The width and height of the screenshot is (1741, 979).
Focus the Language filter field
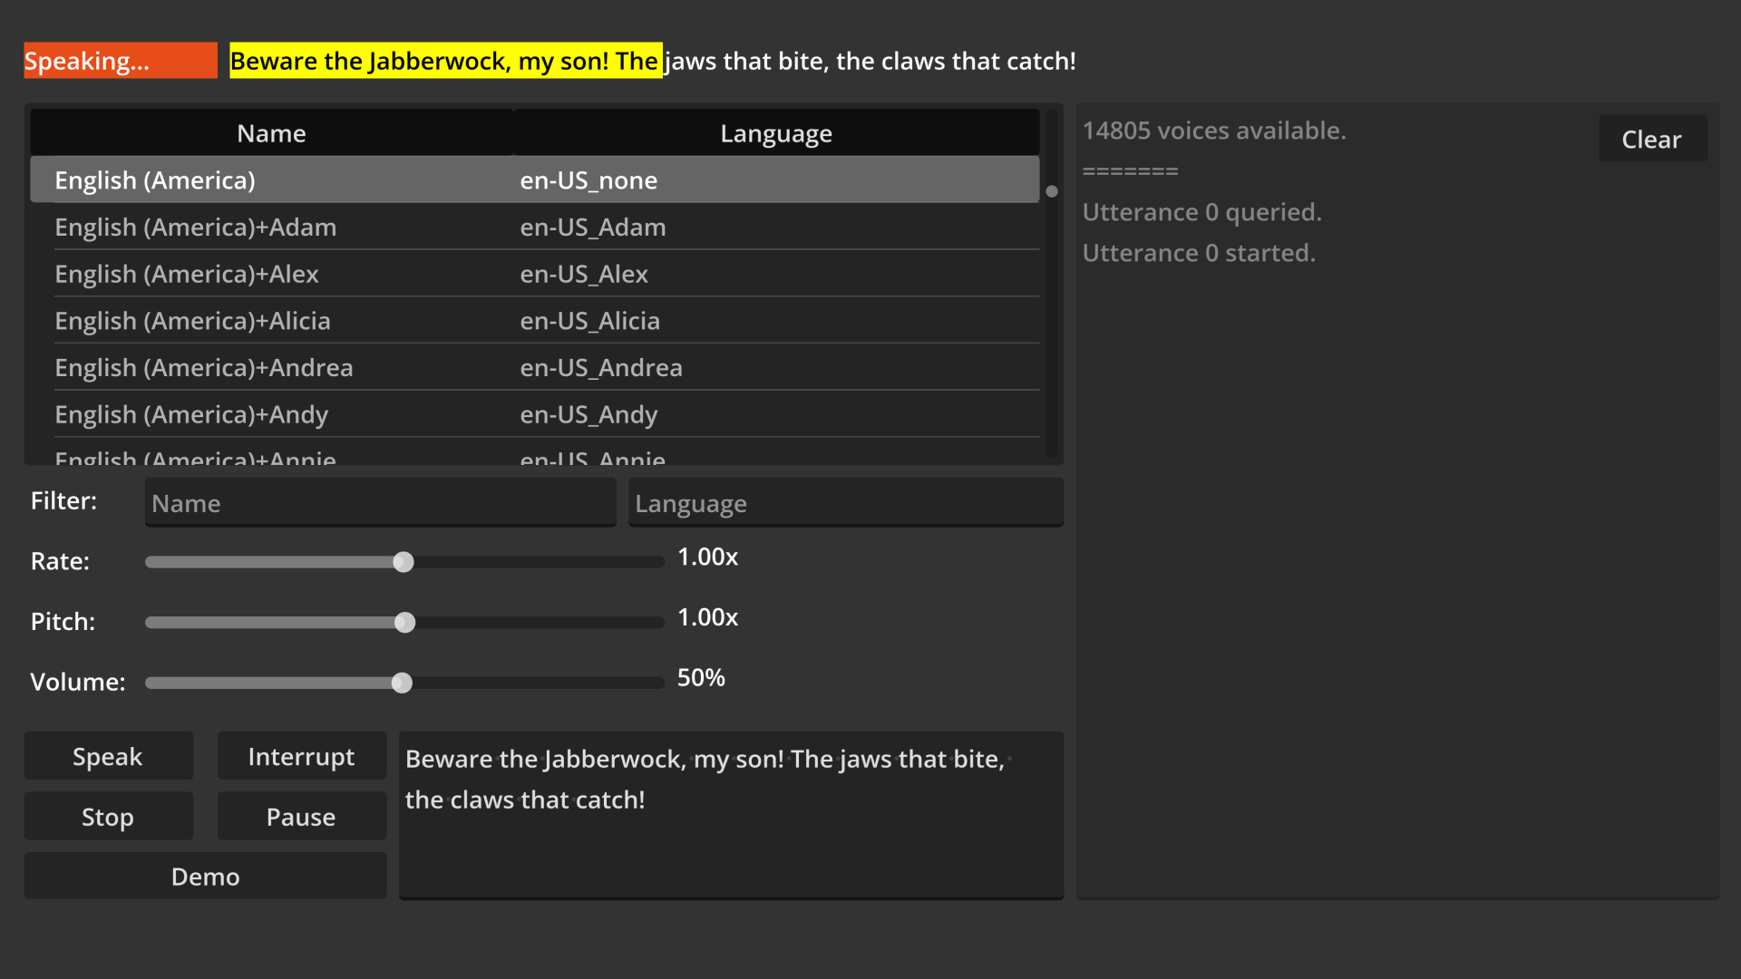(845, 503)
